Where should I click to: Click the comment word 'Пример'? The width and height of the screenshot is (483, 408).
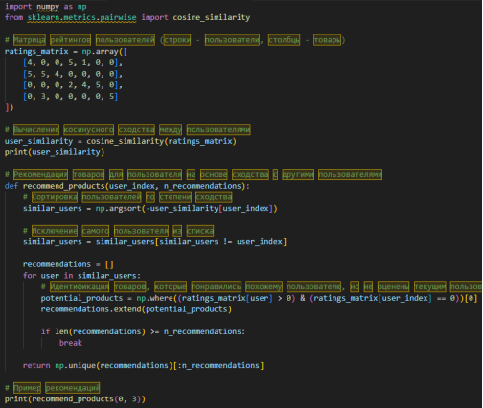pyautogui.click(x=27, y=388)
